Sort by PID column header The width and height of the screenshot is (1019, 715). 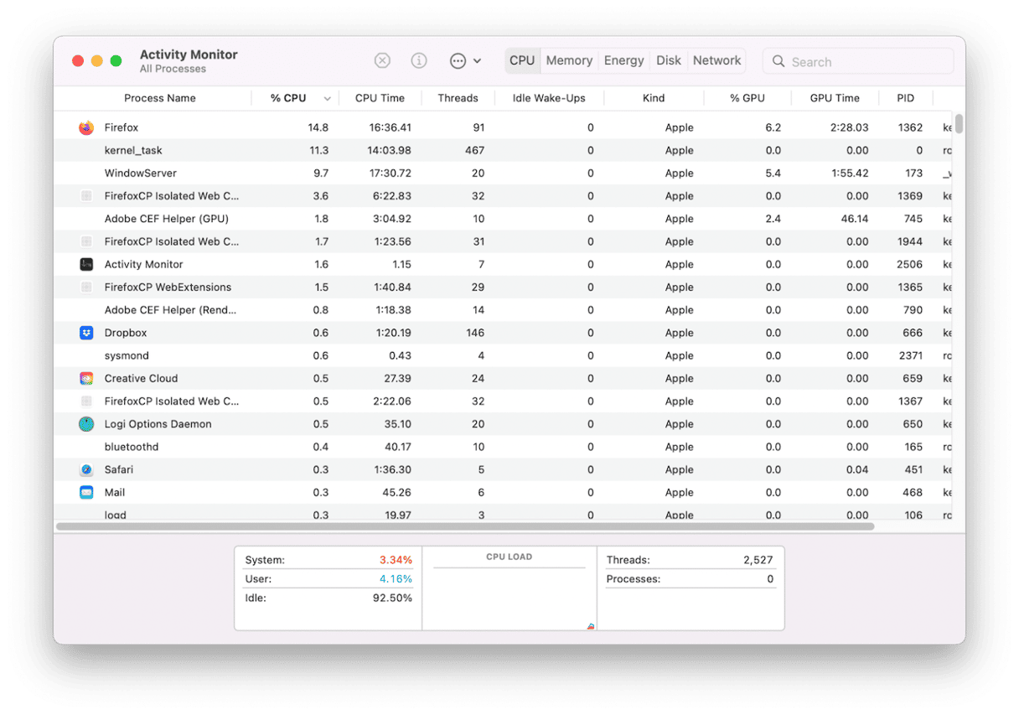[906, 98]
